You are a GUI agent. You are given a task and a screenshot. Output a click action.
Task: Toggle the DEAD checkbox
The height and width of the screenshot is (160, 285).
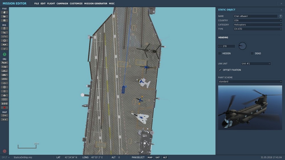pyautogui.click(x=252, y=54)
